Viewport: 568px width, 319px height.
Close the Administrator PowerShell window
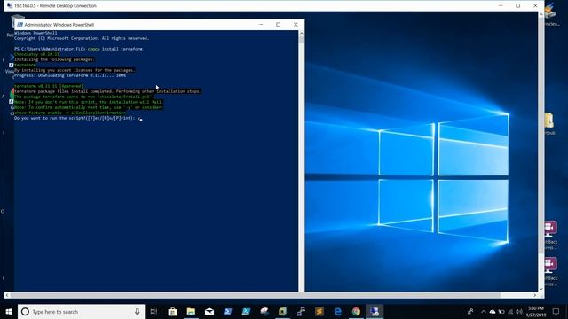[x=296, y=25]
